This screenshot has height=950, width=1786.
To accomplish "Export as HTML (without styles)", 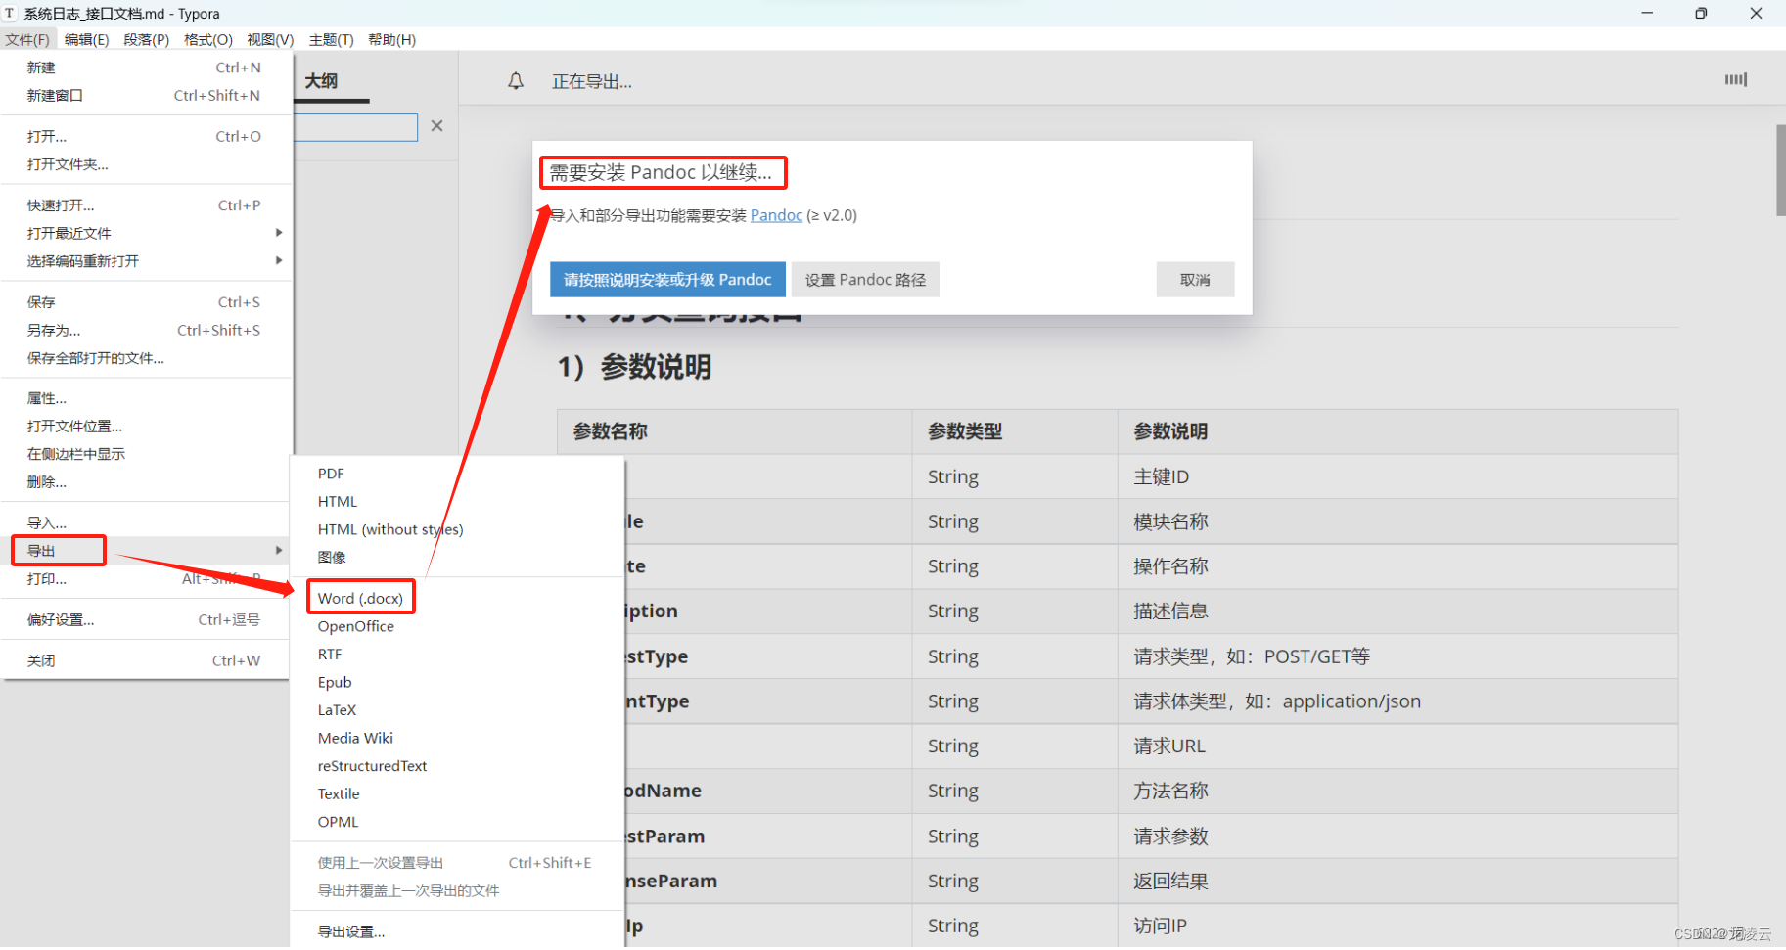I will tap(458, 529).
